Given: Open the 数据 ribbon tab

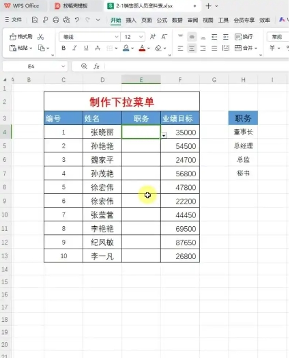Looking at the screenshot, I should 177,20.
